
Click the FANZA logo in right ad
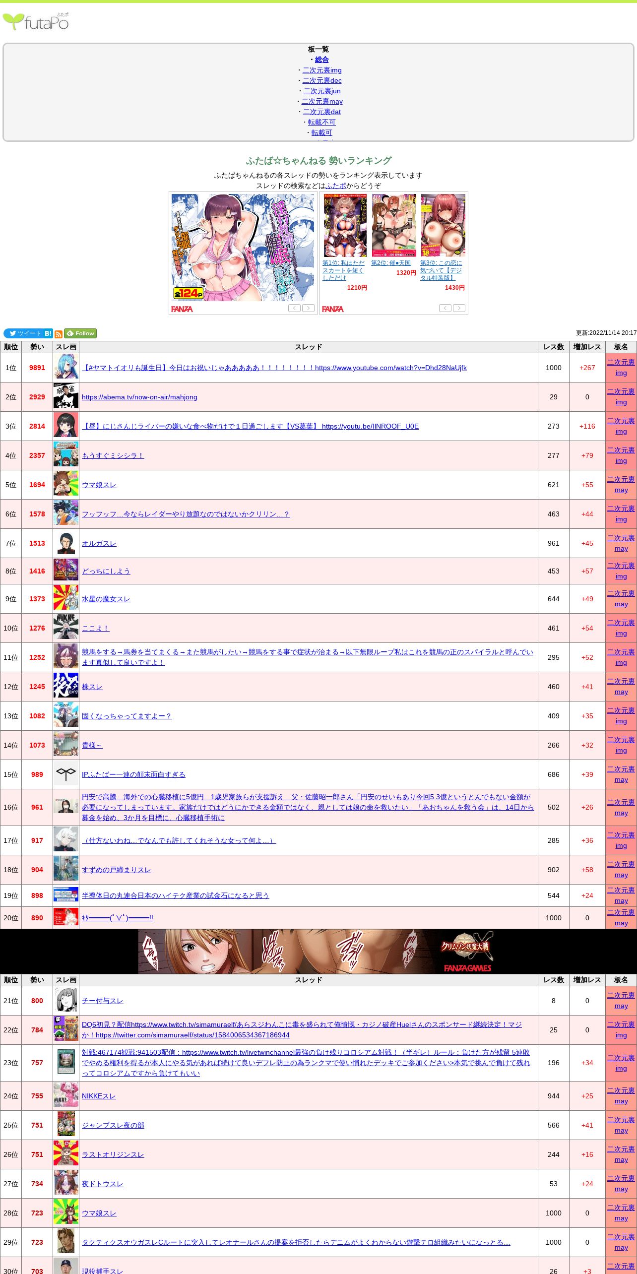coord(333,309)
